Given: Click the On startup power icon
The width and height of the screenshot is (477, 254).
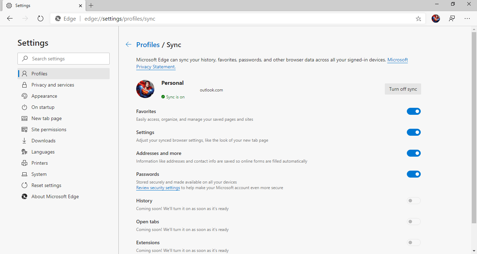Looking at the screenshot, I should (24, 107).
